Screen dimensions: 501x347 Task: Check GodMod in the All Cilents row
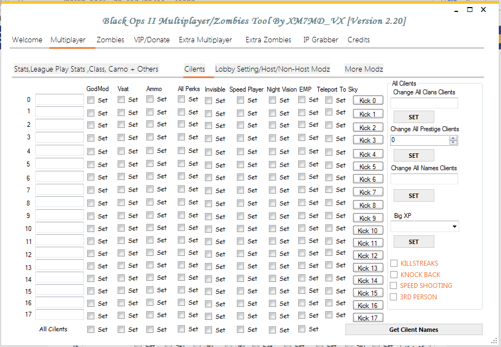pyautogui.click(x=91, y=330)
